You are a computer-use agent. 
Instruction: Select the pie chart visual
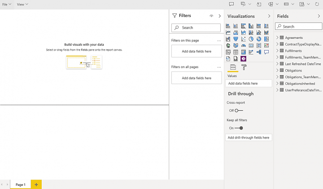pos(251,39)
